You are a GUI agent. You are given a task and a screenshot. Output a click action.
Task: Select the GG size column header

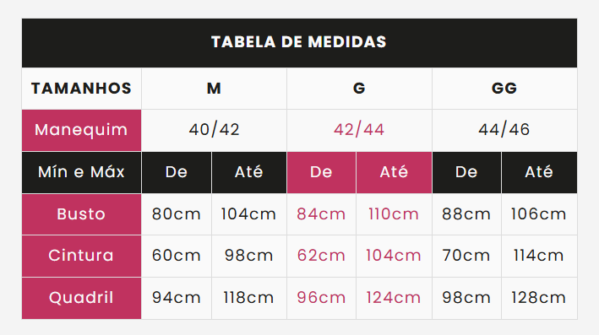click(504, 89)
